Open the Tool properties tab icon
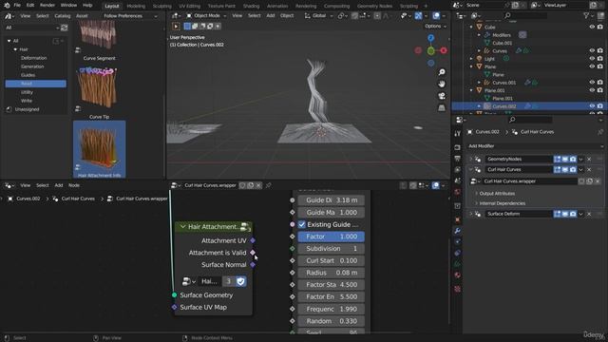This screenshot has height=342, width=608. tap(458, 133)
